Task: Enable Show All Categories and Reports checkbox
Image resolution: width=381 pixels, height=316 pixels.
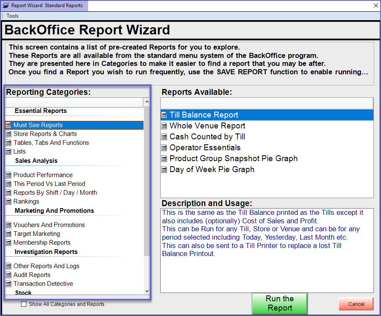Action: click(x=24, y=304)
